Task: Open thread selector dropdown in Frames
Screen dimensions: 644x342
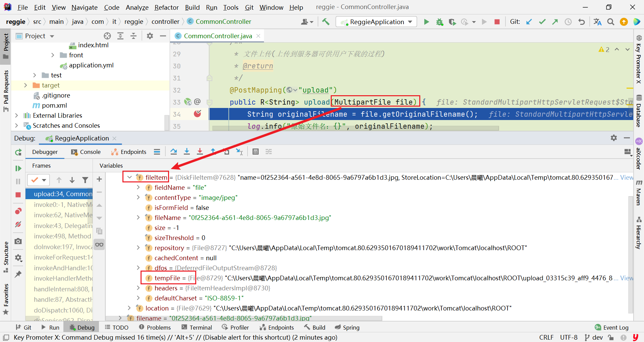Action: tap(39, 180)
